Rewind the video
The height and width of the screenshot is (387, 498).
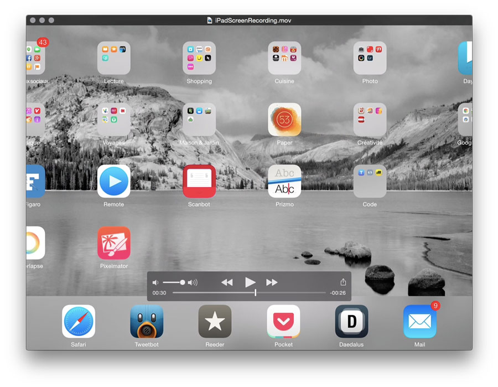pyautogui.click(x=227, y=282)
